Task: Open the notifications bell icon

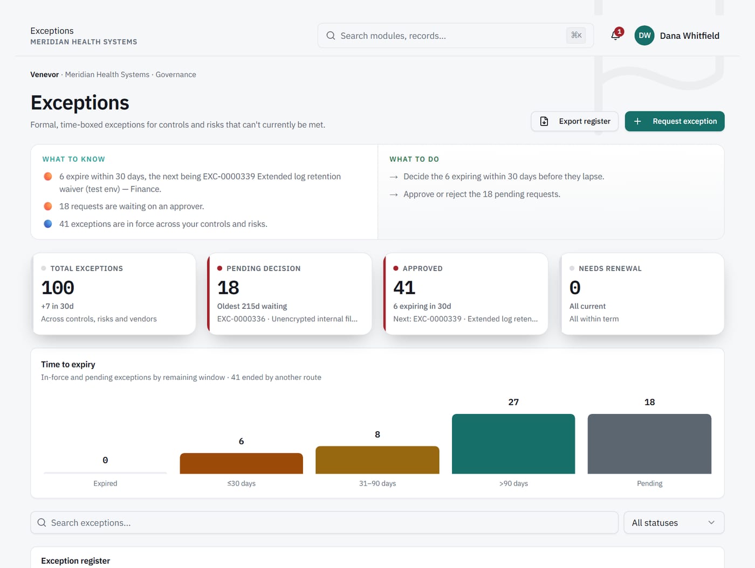Action: [615, 36]
